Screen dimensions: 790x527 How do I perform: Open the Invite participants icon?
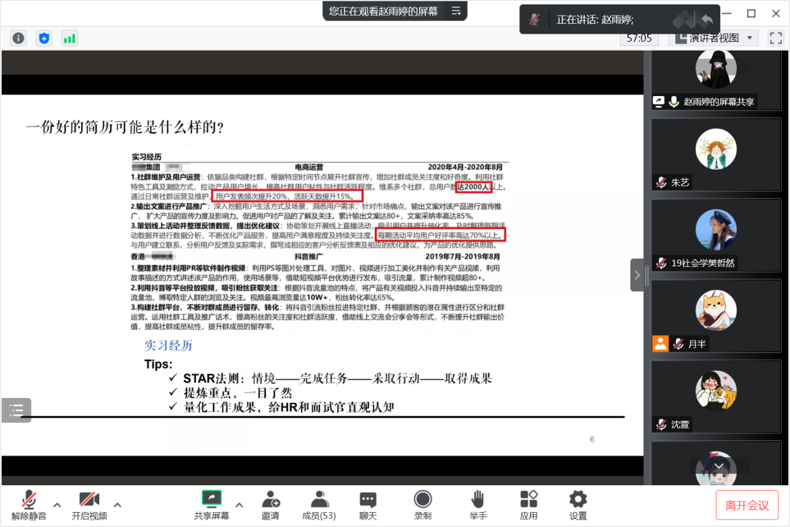coord(271,505)
